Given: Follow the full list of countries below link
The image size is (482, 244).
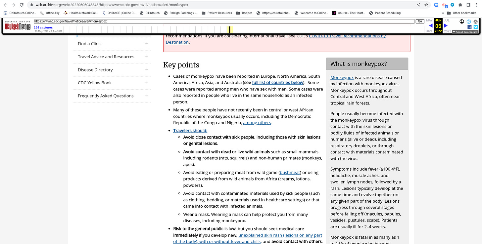Looking at the screenshot, I should coord(277,83).
